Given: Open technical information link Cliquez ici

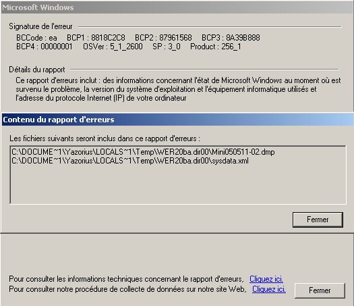Looking at the screenshot, I should click(266, 279).
